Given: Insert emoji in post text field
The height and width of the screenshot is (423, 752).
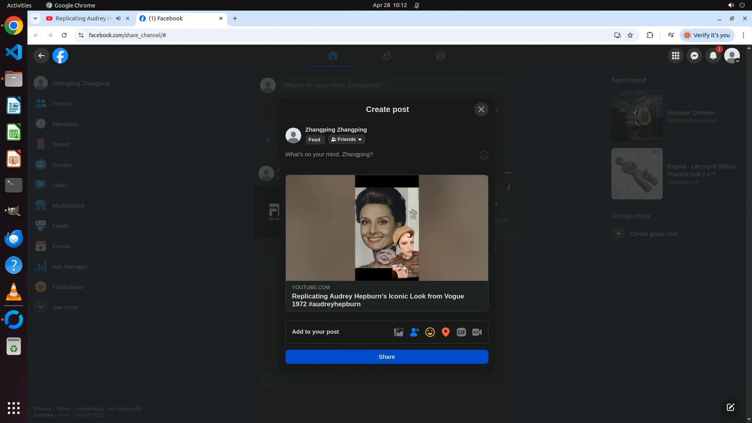Looking at the screenshot, I should point(484,155).
